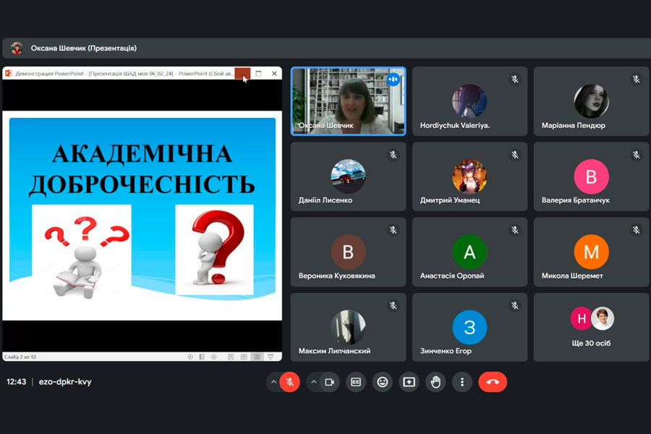
Task: Open the Ще 30 осіб participants tile
Action: 591,327
